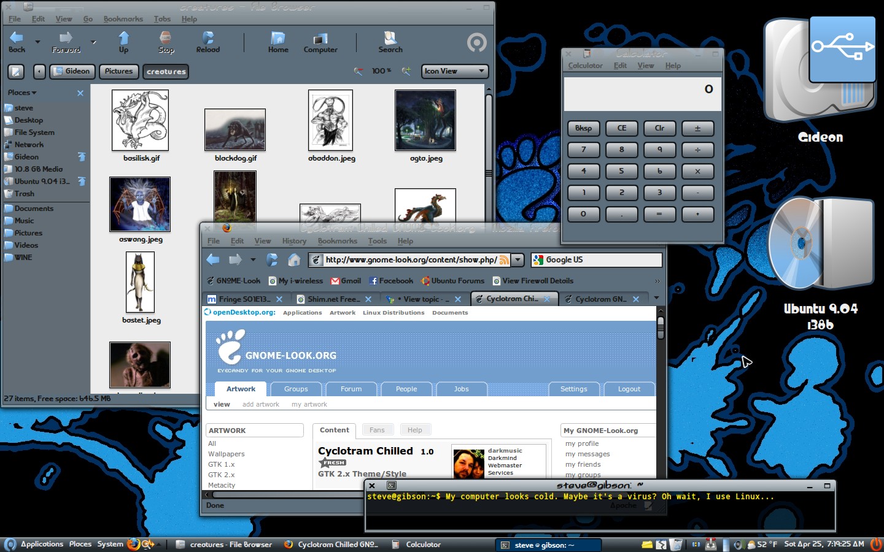
Task: Open Firefox Tools menu
Action: click(377, 241)
